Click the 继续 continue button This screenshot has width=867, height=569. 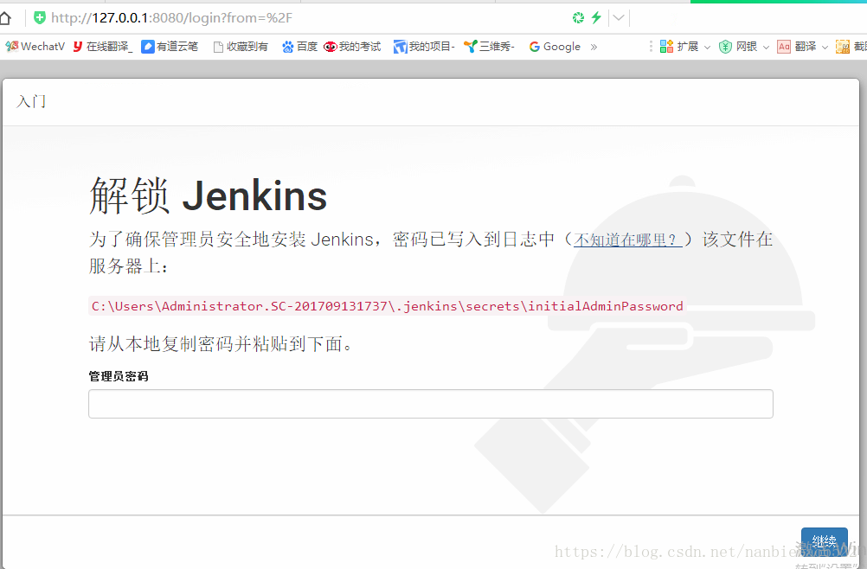coord(825,540)
